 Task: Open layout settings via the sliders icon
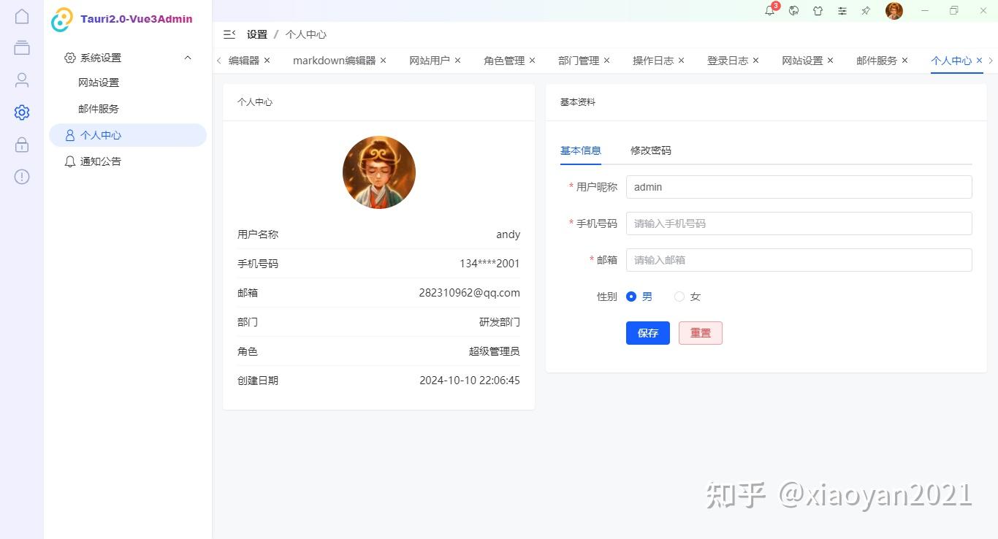[x=842, y=11]
